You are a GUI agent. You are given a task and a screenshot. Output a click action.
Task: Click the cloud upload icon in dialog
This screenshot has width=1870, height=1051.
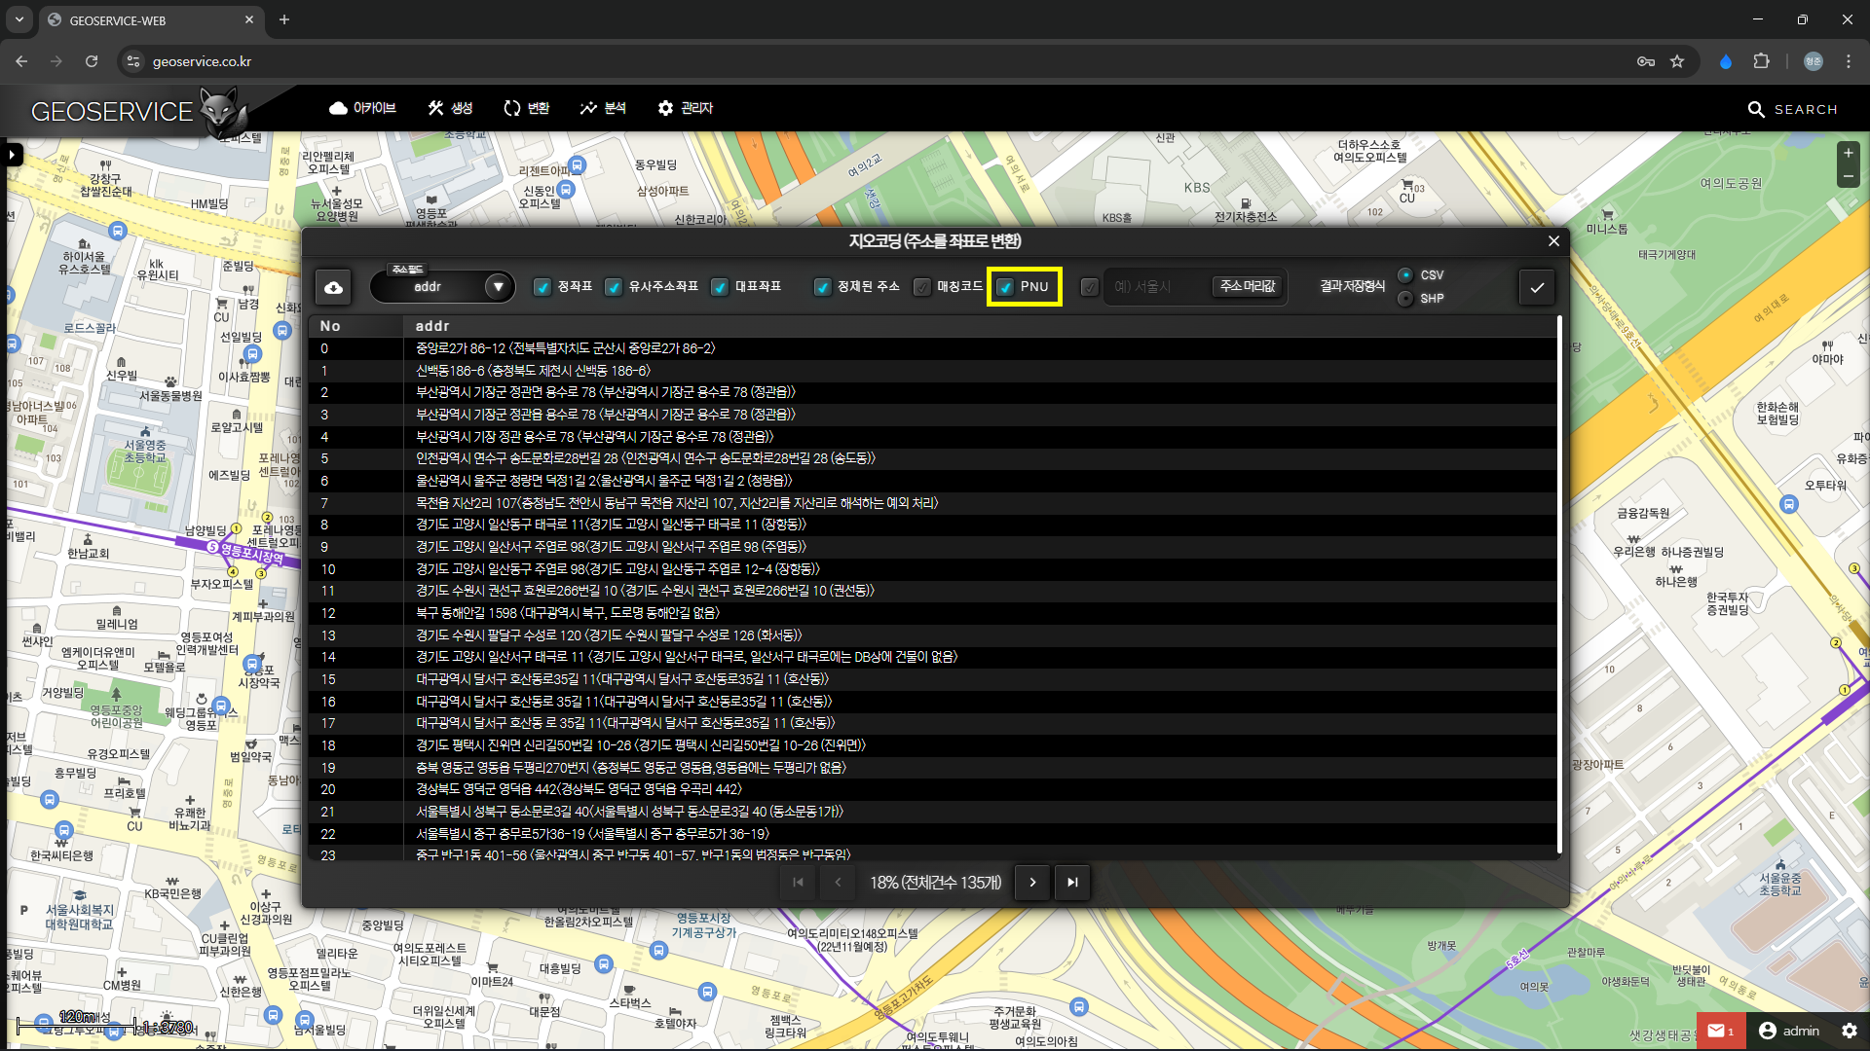[333, 287]
